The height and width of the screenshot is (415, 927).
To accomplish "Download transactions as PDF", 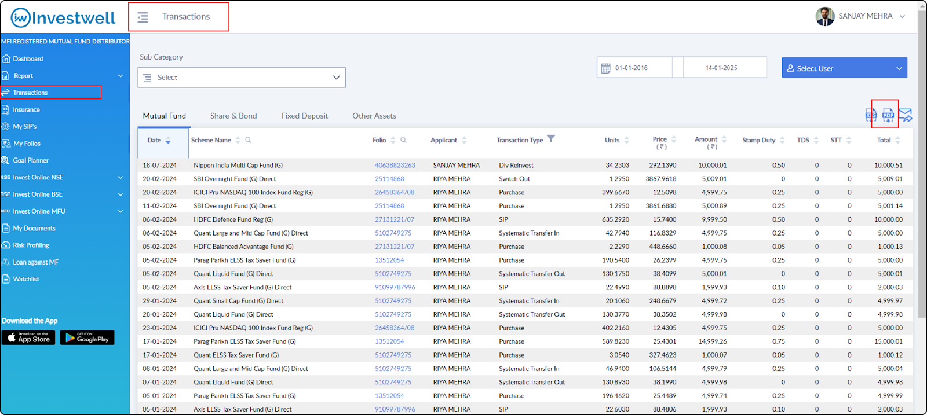I will [888, 115].
